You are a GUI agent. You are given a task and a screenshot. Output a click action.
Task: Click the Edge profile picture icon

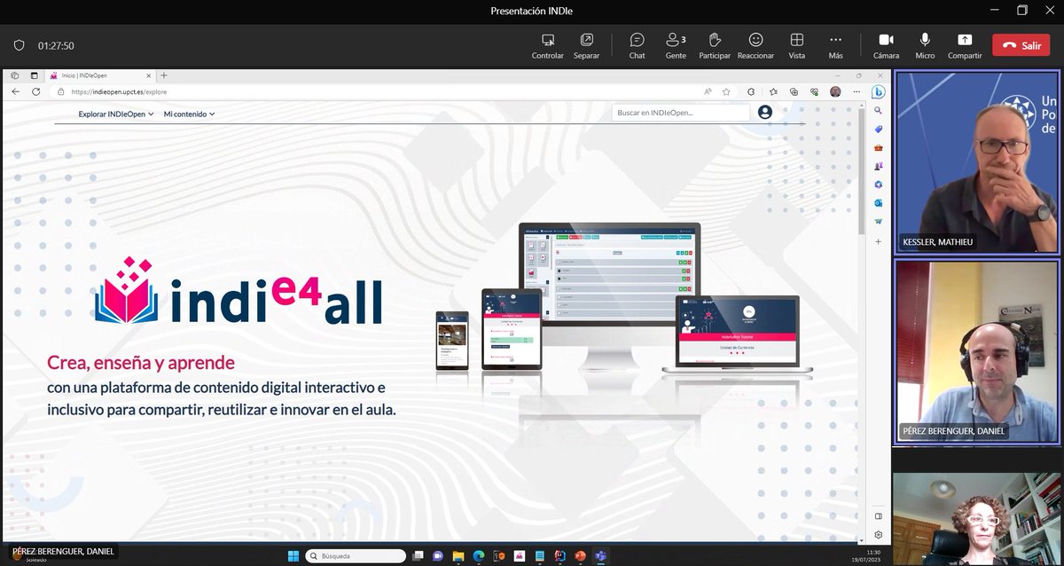(835, 91)
